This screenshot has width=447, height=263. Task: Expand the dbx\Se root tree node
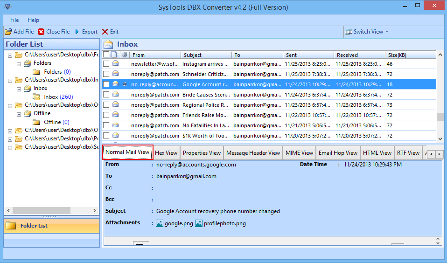point(10,148)
